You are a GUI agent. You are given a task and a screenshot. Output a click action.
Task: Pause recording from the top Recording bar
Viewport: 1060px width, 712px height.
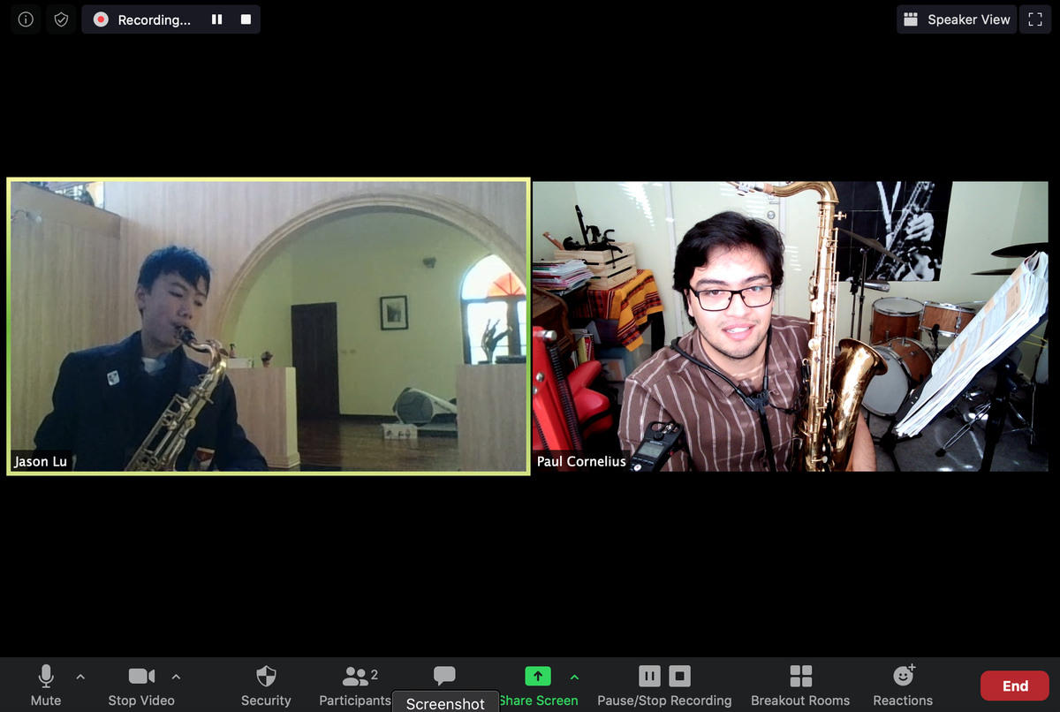[216, 19]
